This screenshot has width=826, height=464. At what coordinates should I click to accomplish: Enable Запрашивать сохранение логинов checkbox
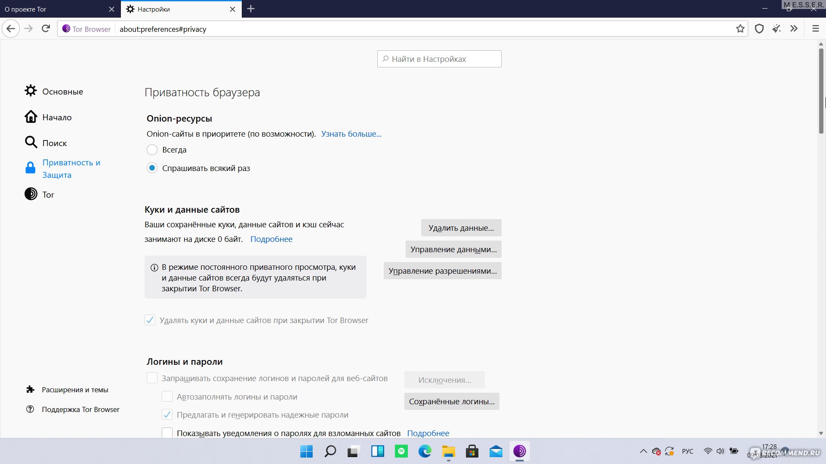(151, 378)
